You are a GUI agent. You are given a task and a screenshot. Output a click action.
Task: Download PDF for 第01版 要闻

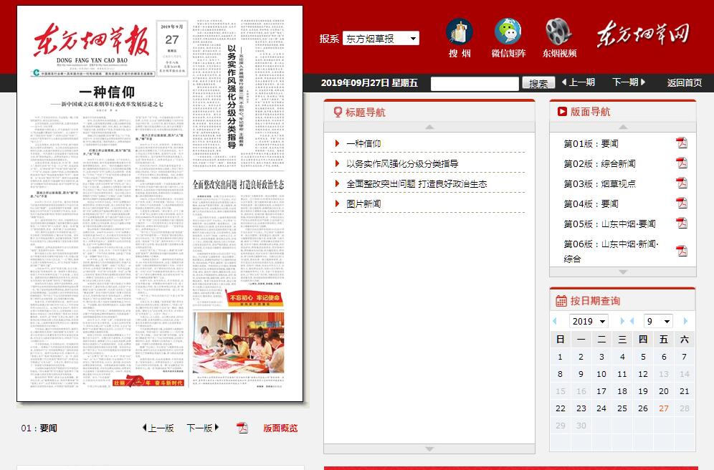tap(681, 143)
